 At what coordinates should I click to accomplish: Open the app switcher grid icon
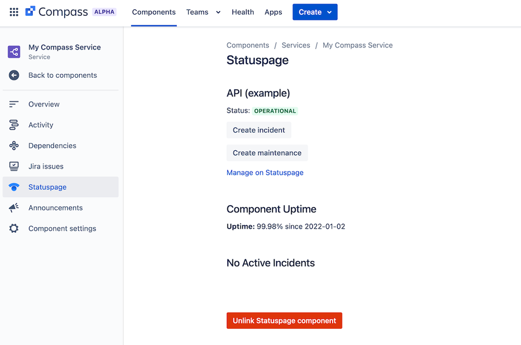14,12
